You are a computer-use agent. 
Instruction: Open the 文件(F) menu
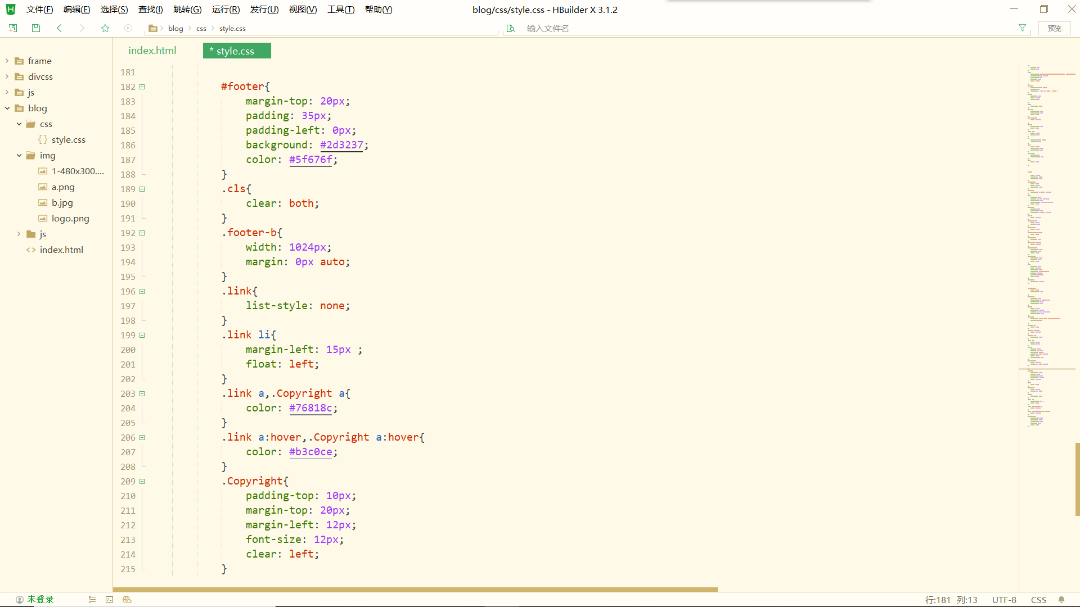click(39, 10)
